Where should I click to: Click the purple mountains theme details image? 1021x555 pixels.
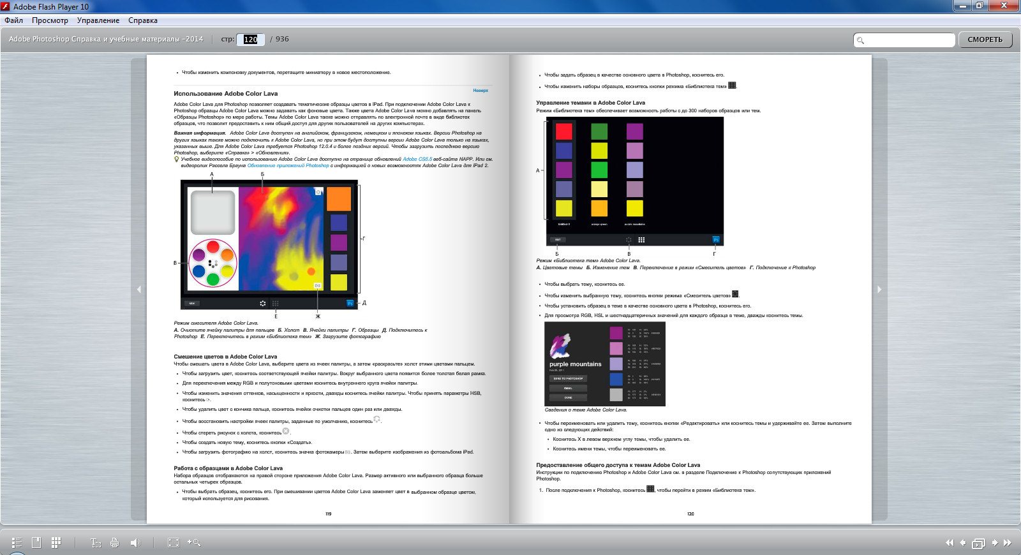605,364
